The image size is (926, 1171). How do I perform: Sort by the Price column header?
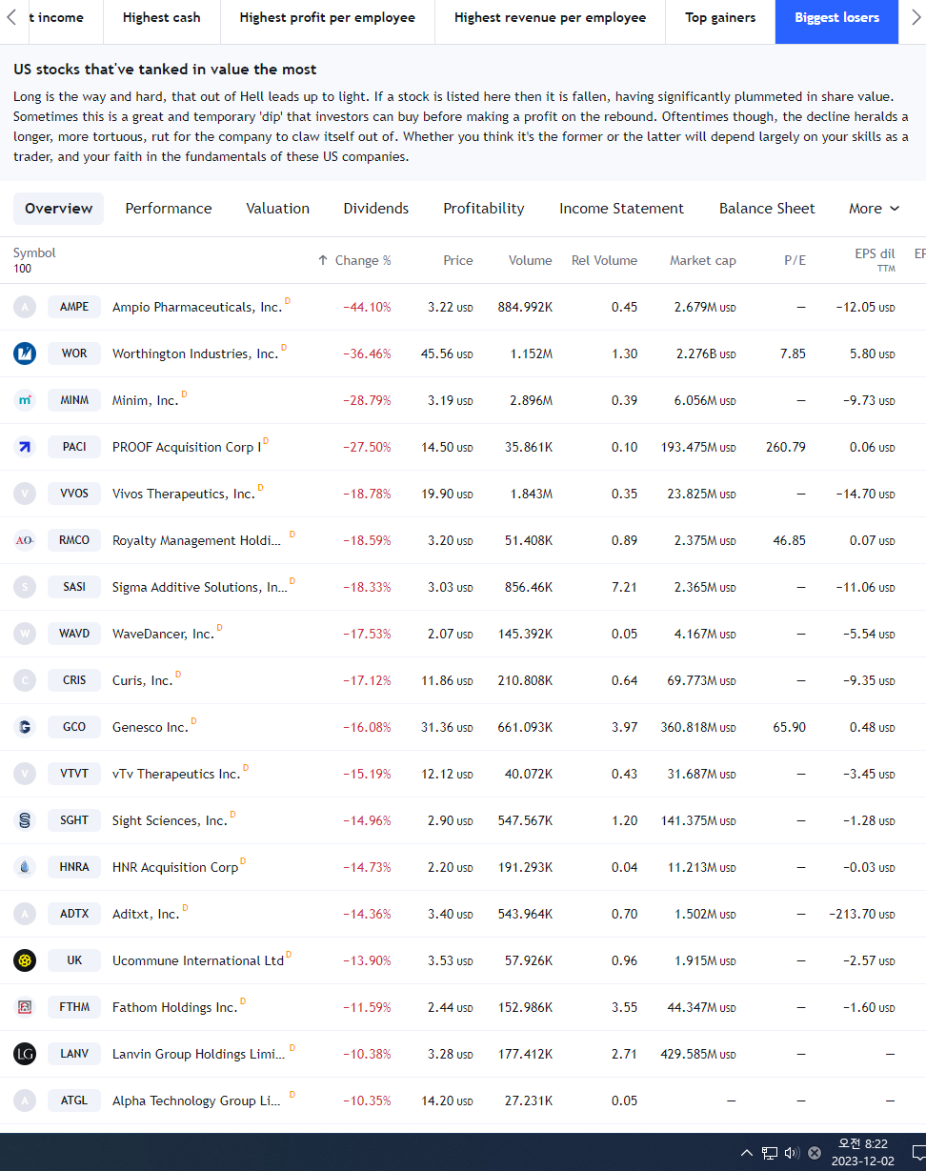458,260
